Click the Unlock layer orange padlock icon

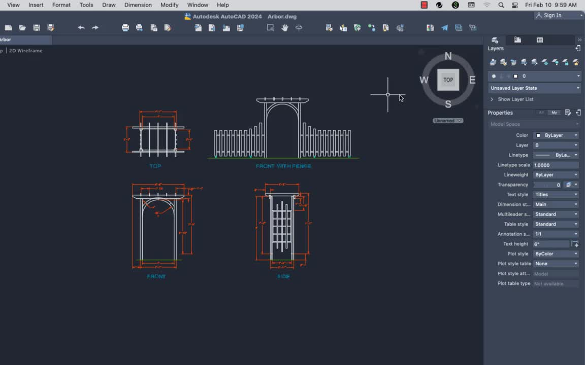(576, 62)
